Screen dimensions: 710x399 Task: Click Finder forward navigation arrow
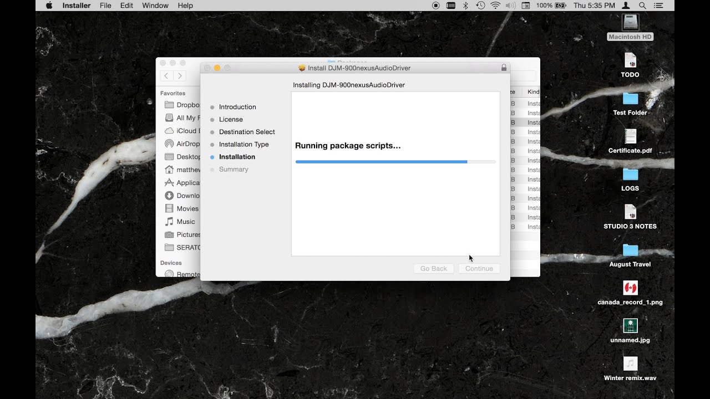point(179,76)
